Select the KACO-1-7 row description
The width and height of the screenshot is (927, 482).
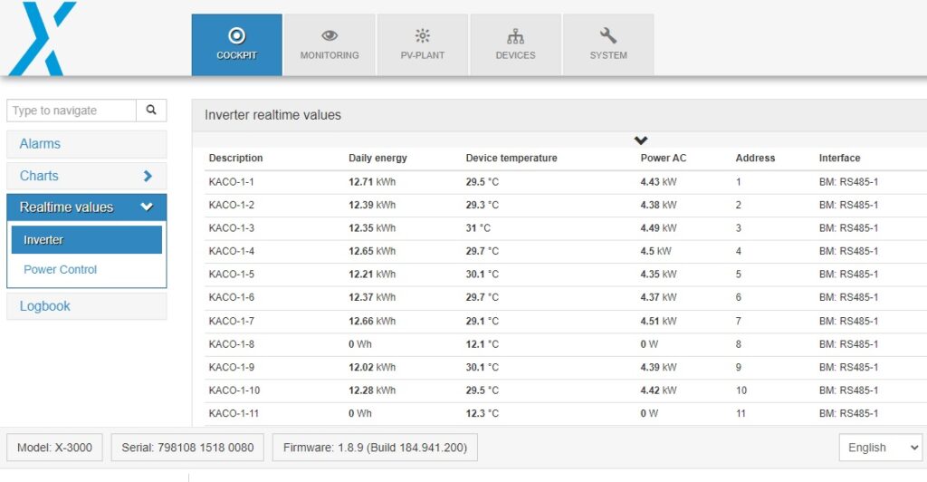point(231,321)
